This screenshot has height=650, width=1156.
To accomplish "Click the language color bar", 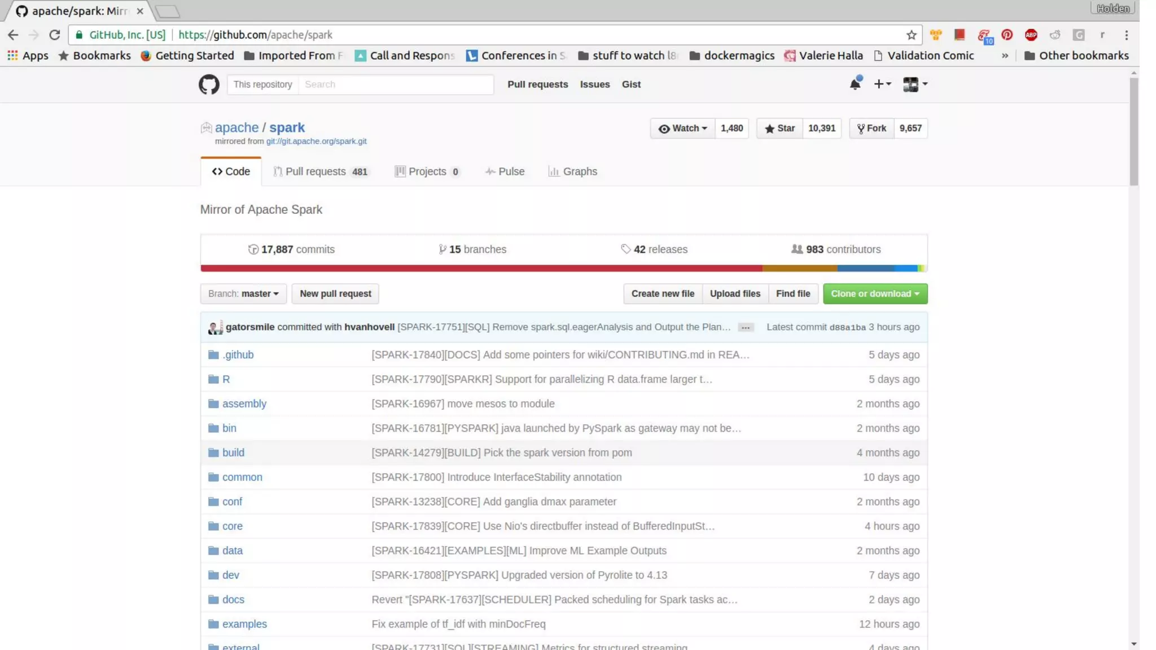I will tap(563, 269).
